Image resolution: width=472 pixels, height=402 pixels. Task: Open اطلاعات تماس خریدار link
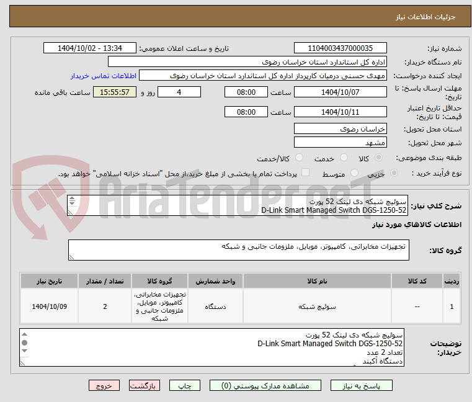(x=104, y=76)
